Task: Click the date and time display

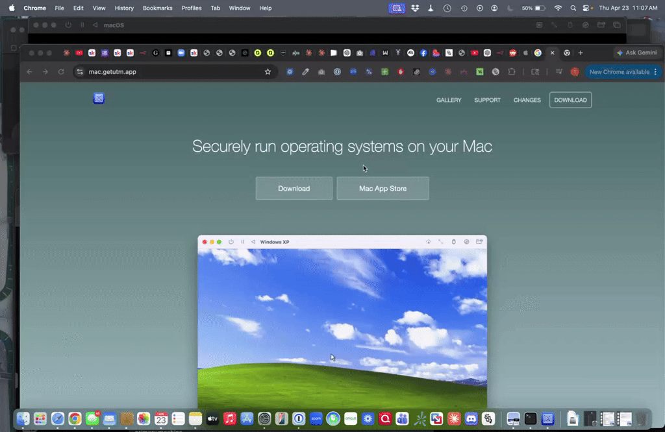Action: click(628, 8)
